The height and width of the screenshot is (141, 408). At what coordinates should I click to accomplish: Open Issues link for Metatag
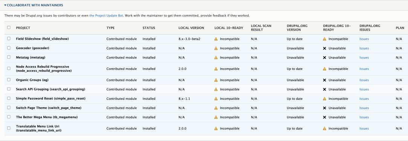[x=364, y=57]
